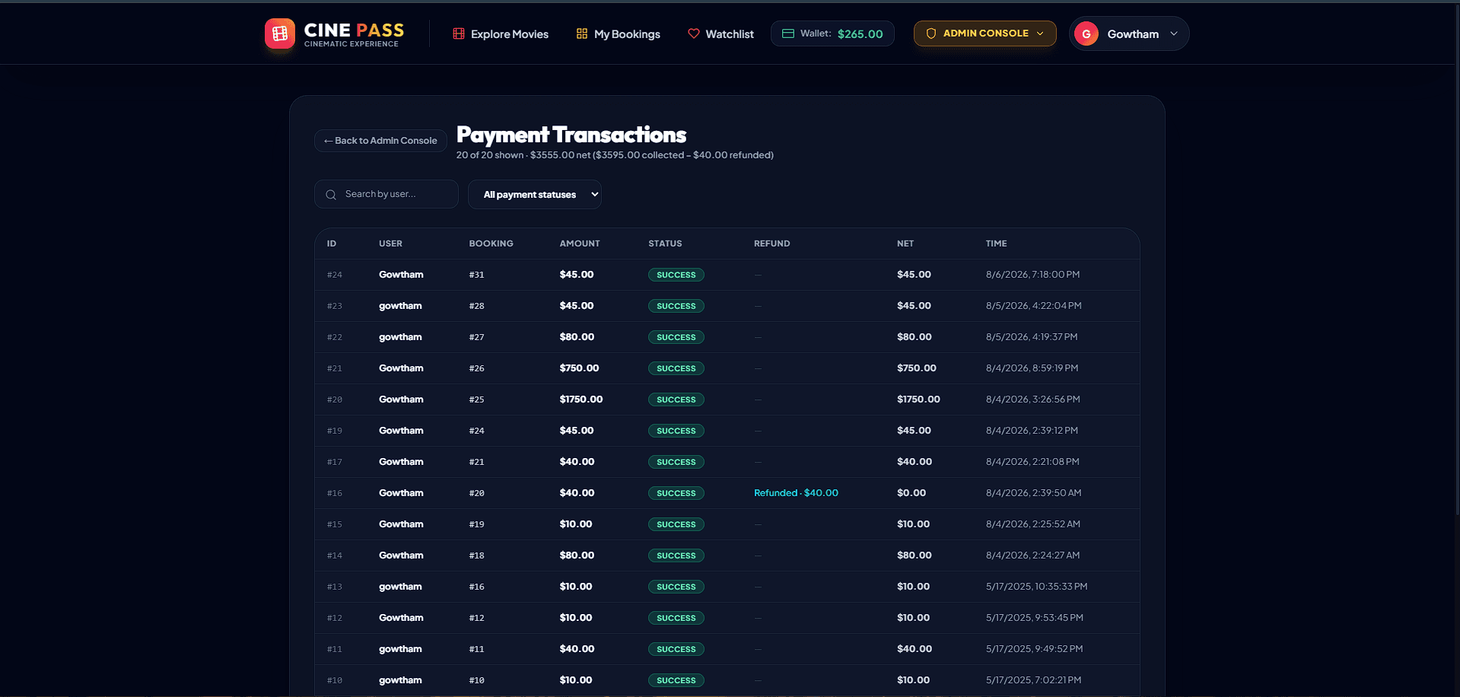1460x697 pixels.
Task: Click the time 5/17/2025, 7:02:21 PM
Action: (x=1033, y=680)
